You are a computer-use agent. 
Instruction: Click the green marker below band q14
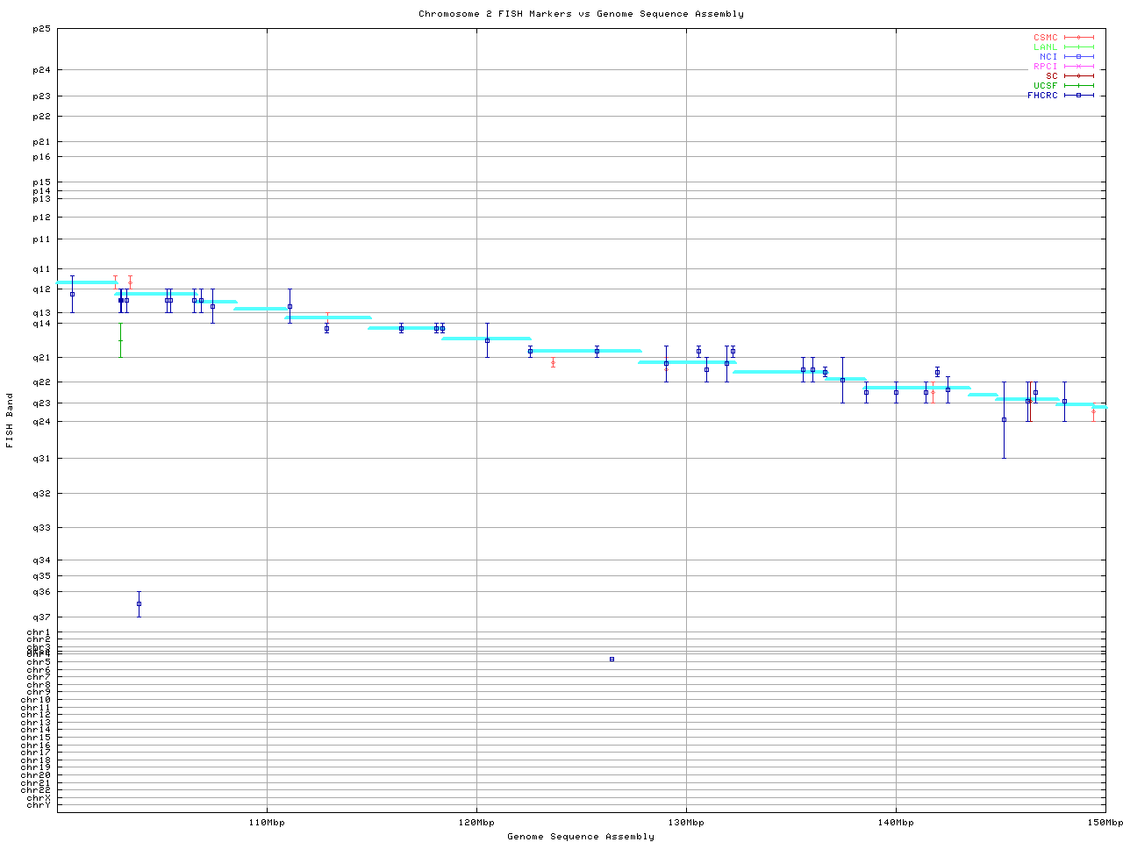pyautogui.click(x=120, y=340)
